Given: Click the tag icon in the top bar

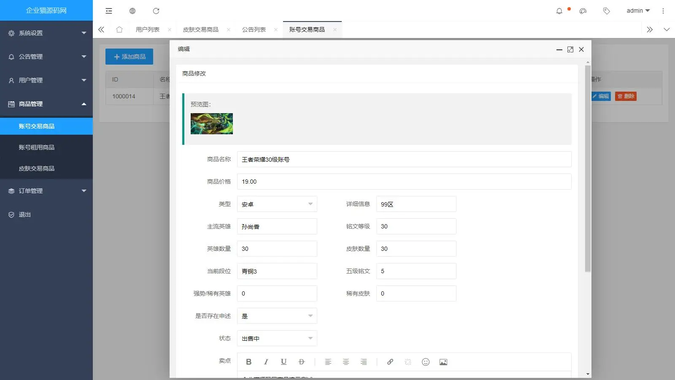Looking at the screenshot, I should [x=606, y=11].
